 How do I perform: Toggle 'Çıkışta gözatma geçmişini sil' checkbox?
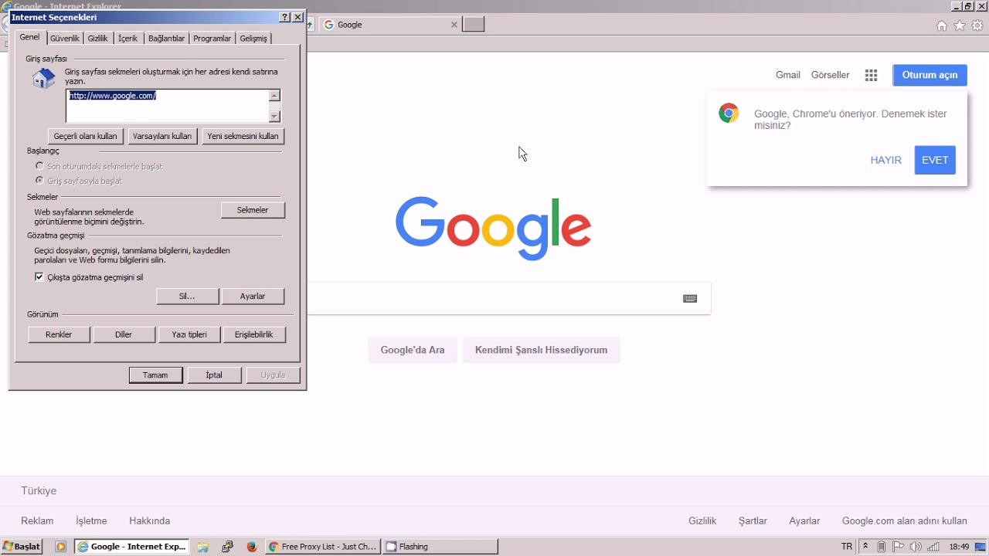click(x=39, y=277)
